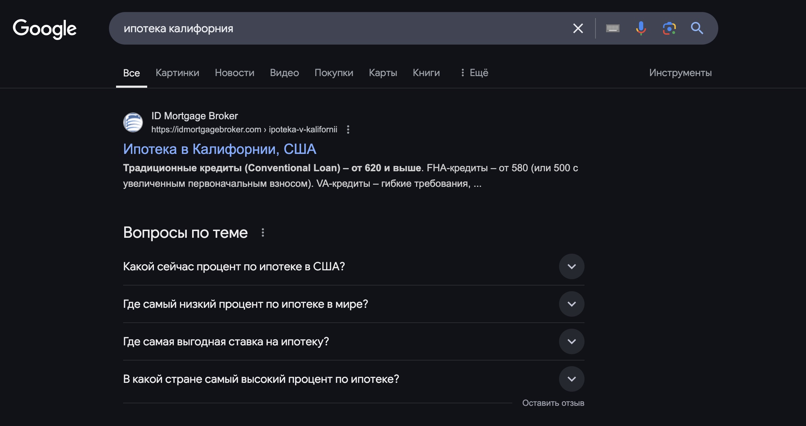Expand question about процент по ипотеке в США
This screenshot has width=806, height=426.
571,266
